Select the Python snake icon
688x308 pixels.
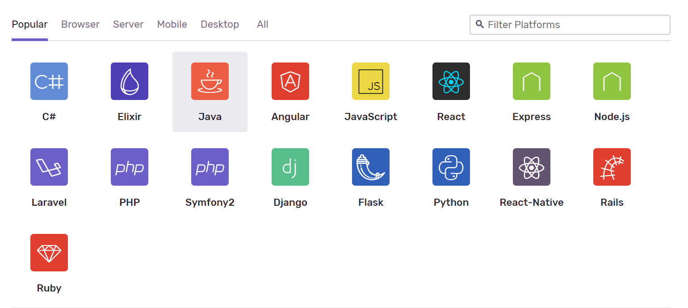click(x=451, y=167)
